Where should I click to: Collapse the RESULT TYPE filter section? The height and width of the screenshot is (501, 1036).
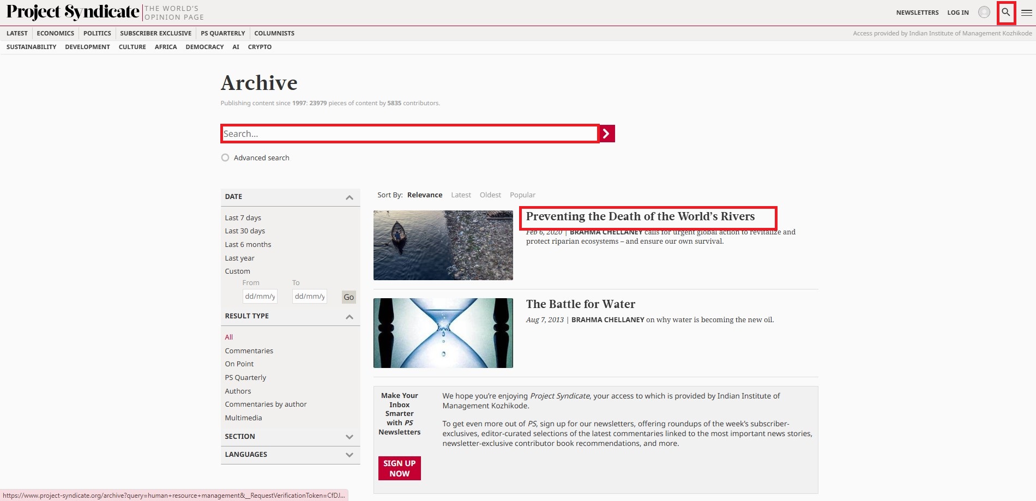350,317
